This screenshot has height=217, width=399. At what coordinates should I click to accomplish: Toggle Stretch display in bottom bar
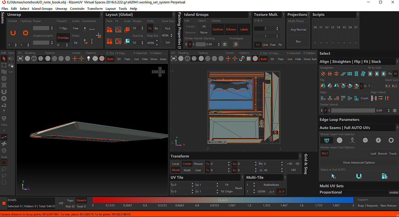pos(81,200)
